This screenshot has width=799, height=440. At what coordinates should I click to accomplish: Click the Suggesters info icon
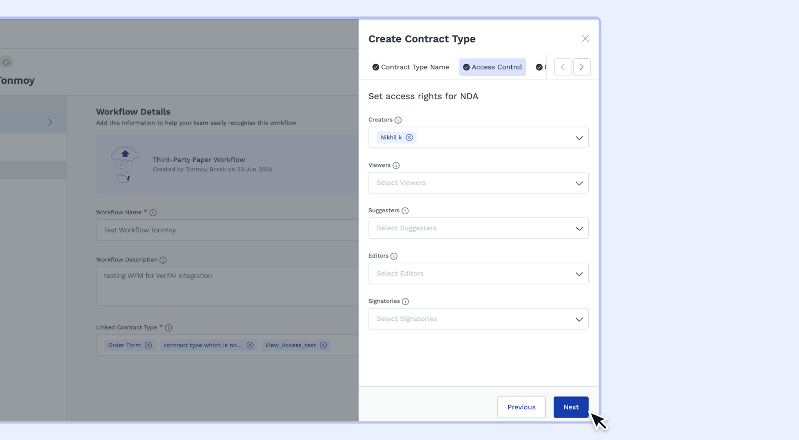coord(405,211)
